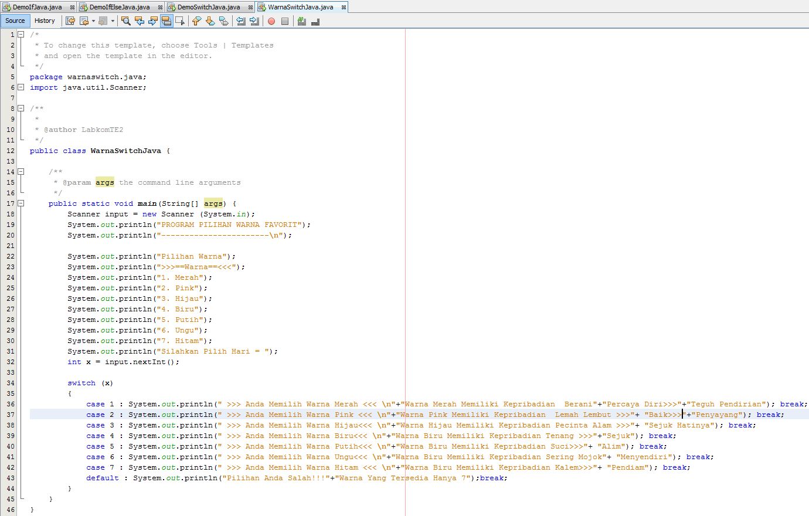
Task: Click the string "Menyendiri" on line 41
Action: (644, 457)
